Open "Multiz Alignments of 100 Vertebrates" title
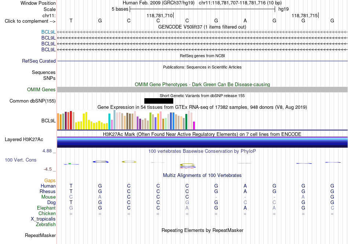The height and width of the screenshot is (244, 348). click(x=202, y=175)
